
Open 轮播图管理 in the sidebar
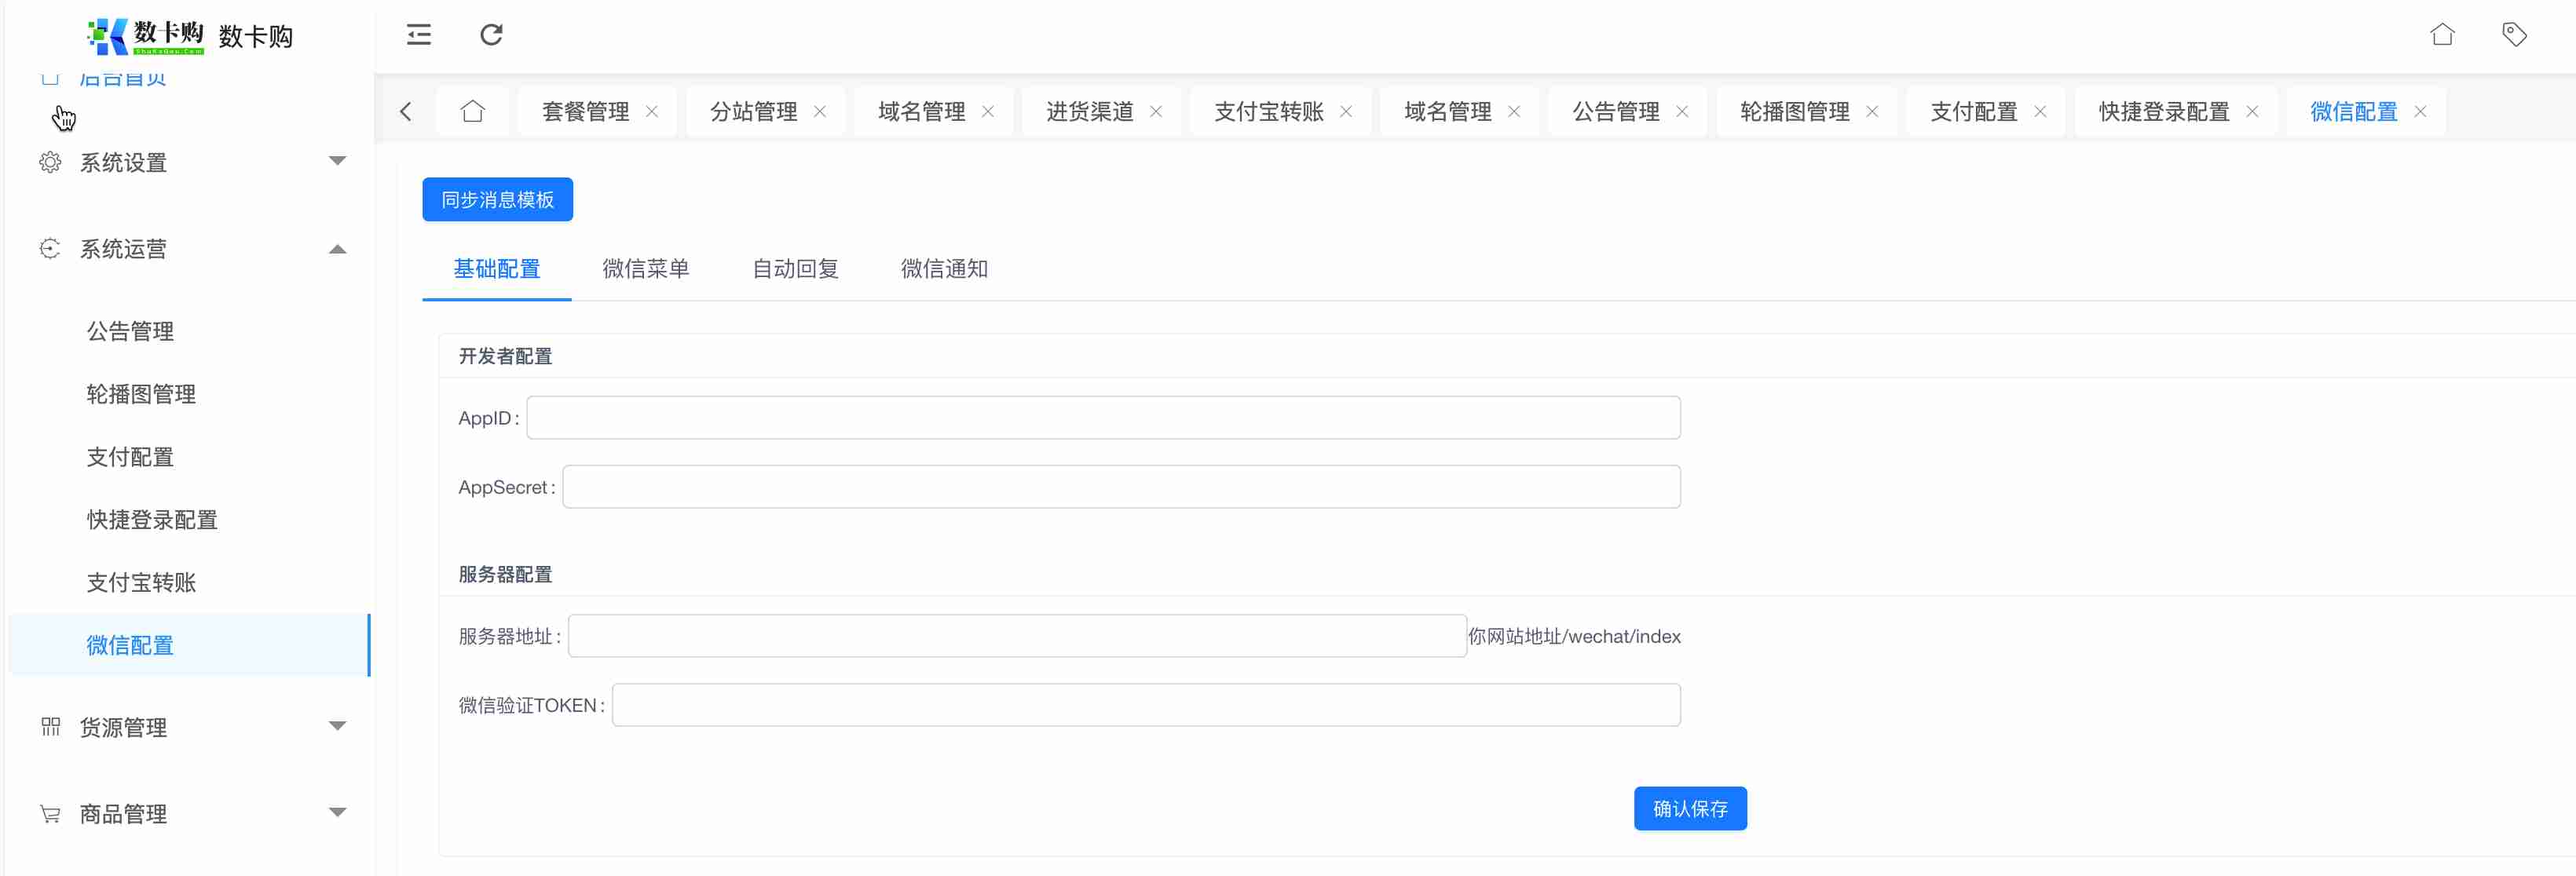click(141, 394)
